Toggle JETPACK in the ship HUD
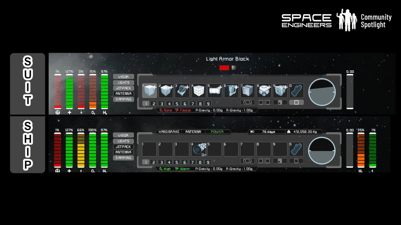Viewport: 401px width, 225px height. pos(123,146)
